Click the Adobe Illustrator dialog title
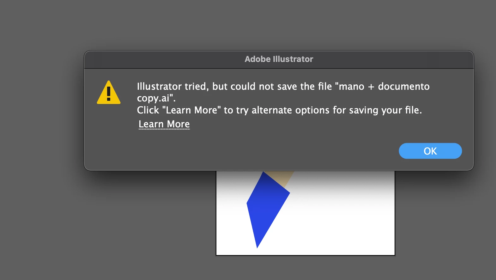The height and width of the screenshot is (280, 496). pyautogui.click(x=279, y=59)
